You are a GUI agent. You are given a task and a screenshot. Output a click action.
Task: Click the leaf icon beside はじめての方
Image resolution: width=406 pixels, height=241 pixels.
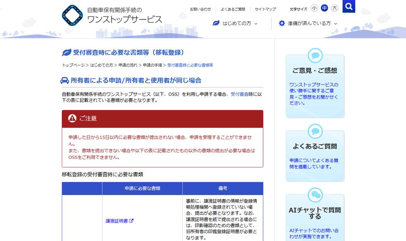pos(216,23)
